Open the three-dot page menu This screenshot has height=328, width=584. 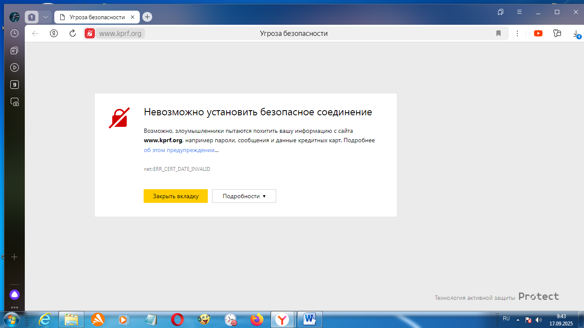click(517, 33)
